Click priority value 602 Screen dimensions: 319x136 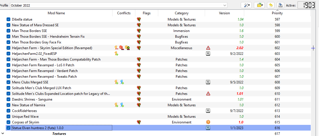pyautogui.click(x=277, y=48)
